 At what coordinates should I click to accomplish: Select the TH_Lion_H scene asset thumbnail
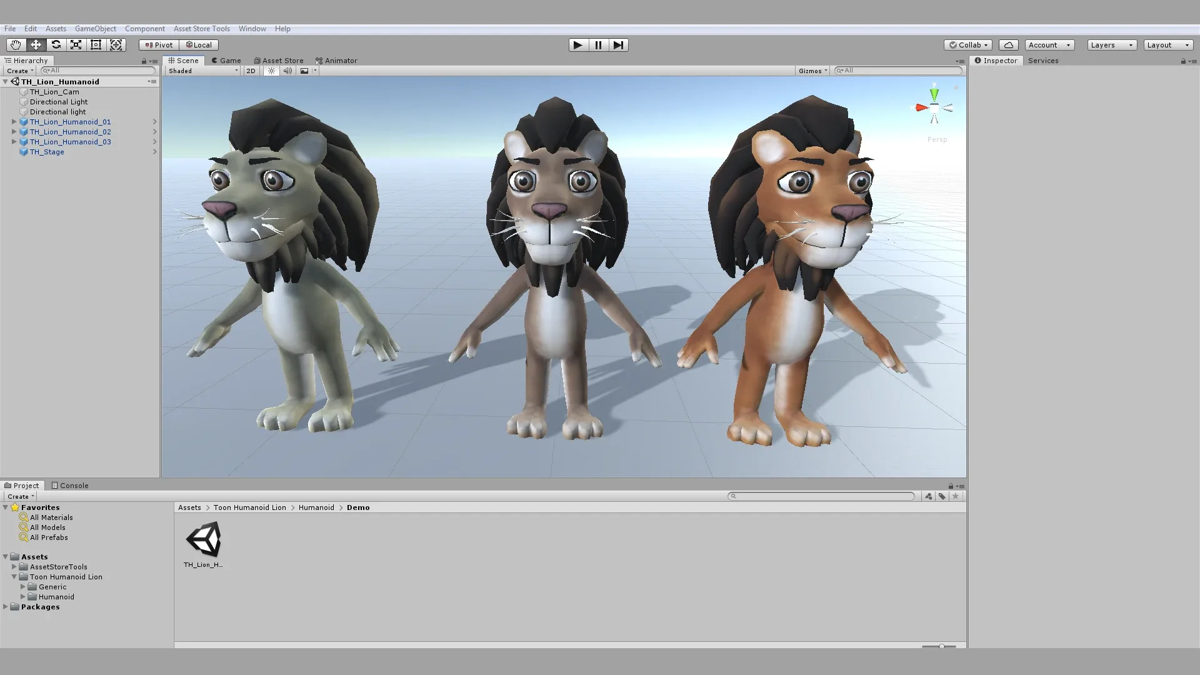tap(203, 540)
